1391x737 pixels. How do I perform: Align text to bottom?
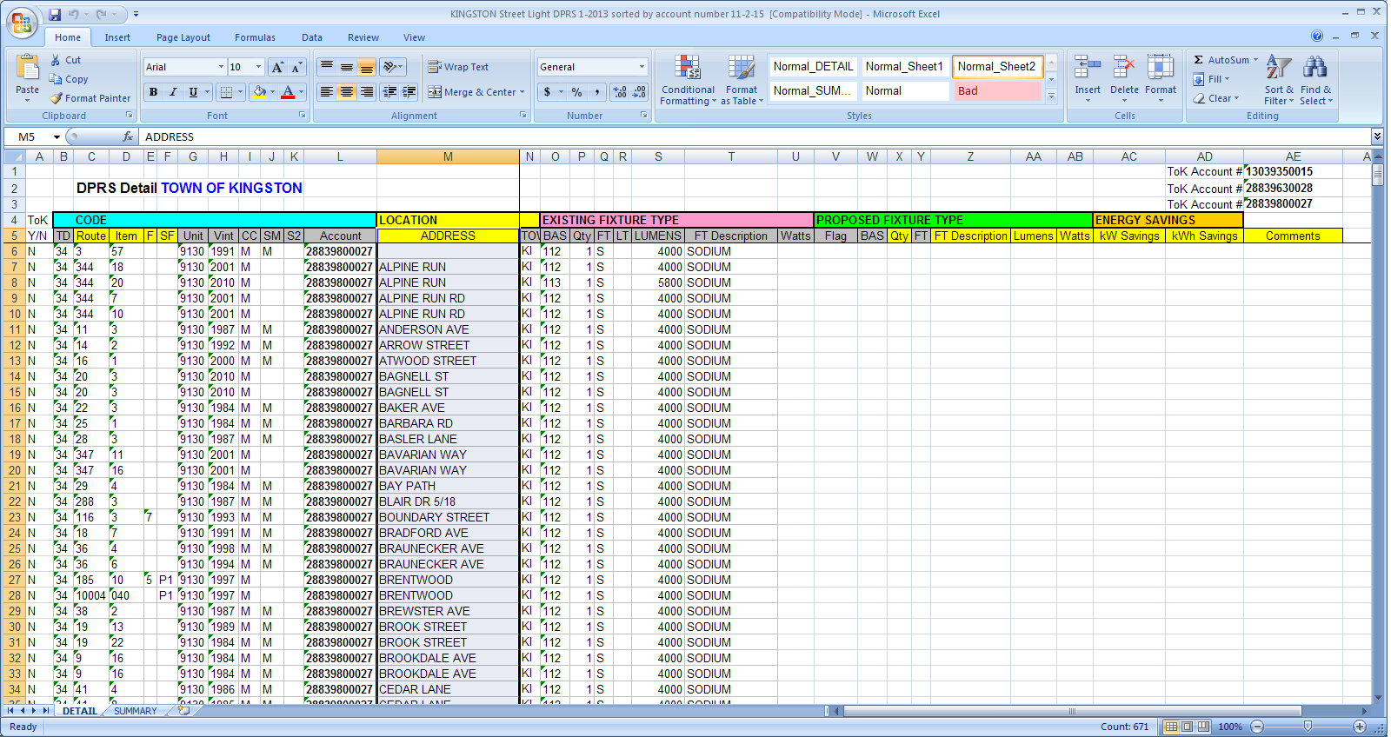pos(366,67)
